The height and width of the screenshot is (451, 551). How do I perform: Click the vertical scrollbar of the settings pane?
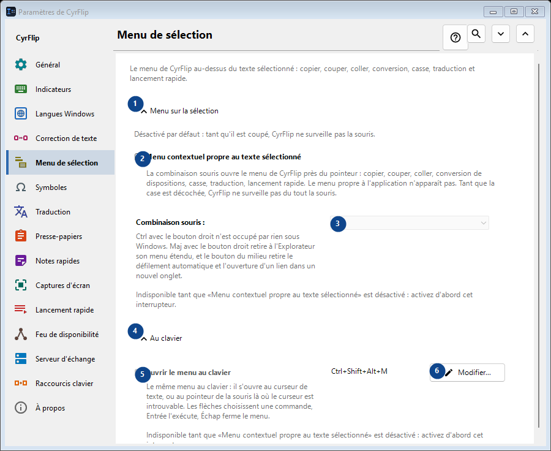pyautogui.click(x=539, y=246)
